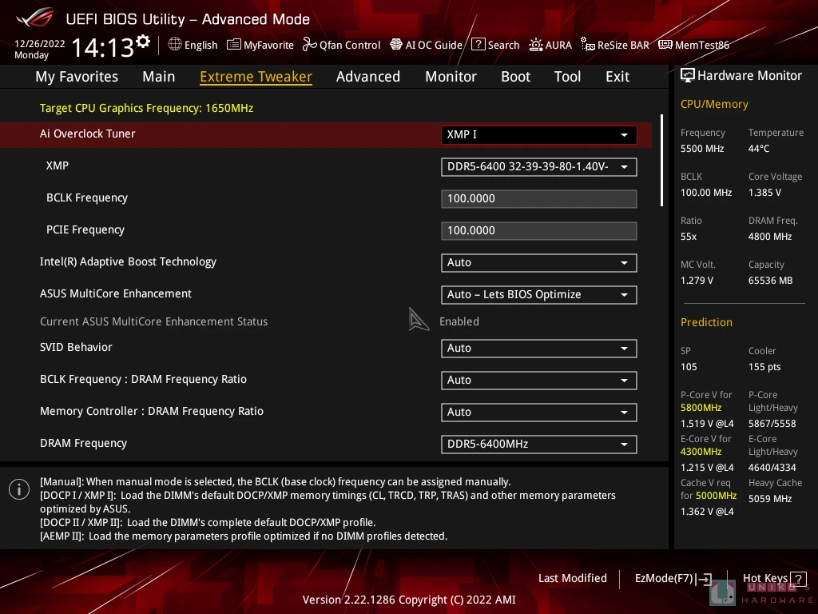
Task: Click the 5800MHz P-Core prediction value
Action: tap(701, 408)
